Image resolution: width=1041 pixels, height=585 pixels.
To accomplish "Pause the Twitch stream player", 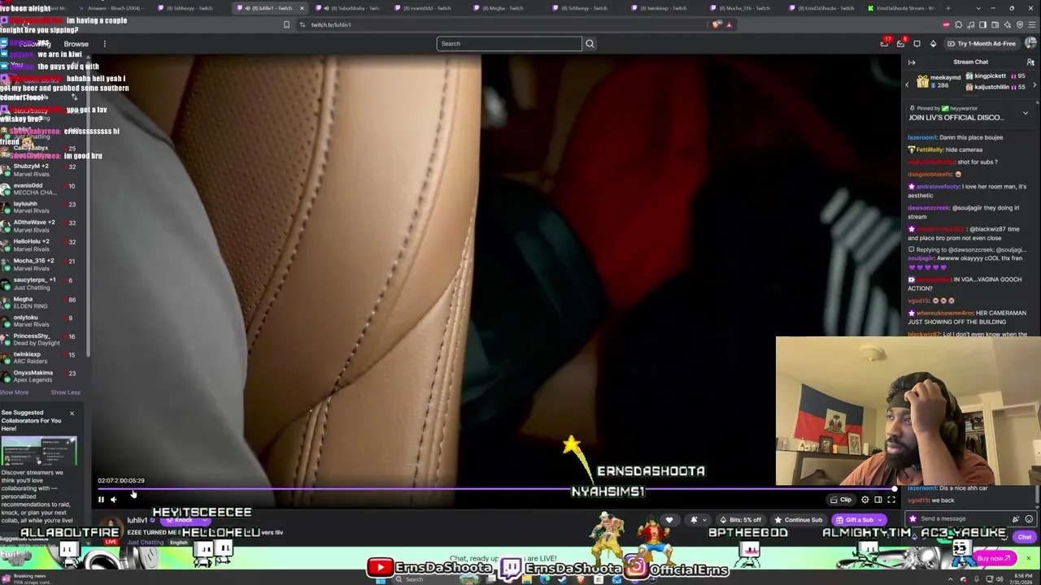I will tap(101, 500).
